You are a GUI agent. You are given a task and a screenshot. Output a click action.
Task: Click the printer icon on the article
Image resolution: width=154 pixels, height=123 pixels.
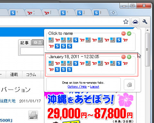pos(33,115)
